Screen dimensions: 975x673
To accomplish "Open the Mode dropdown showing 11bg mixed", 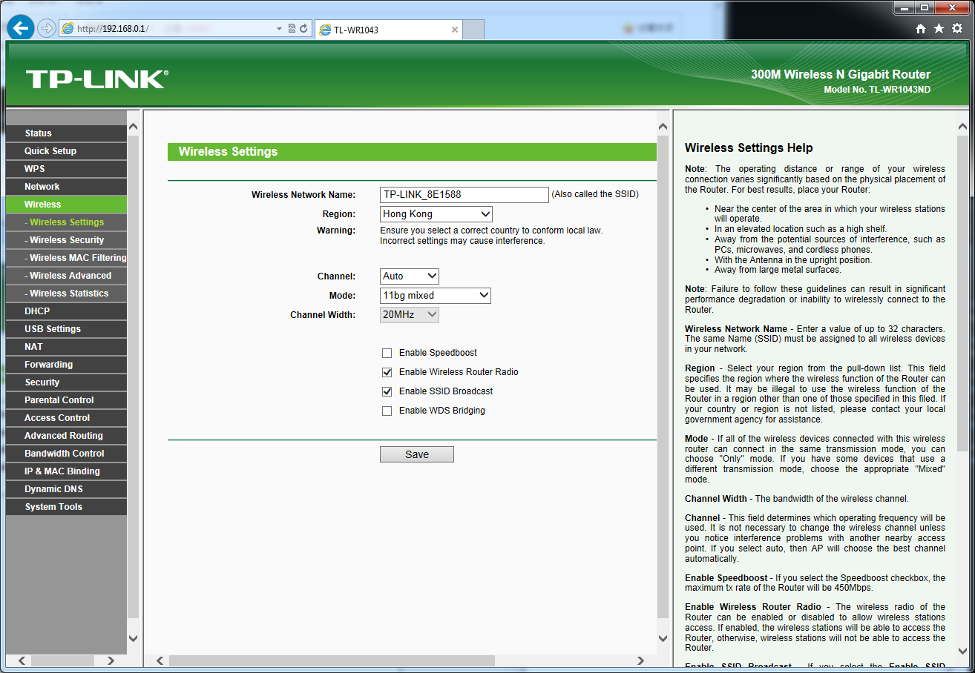I will pos(436,296).
